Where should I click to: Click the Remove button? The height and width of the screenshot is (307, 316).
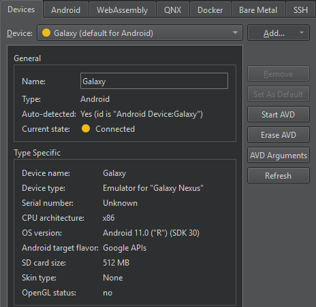click(x=279, y=74)
